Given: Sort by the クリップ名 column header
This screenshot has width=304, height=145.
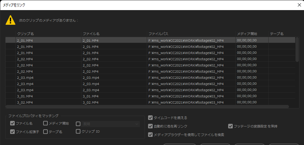Looking at the screenshot, I should [48, 34].
